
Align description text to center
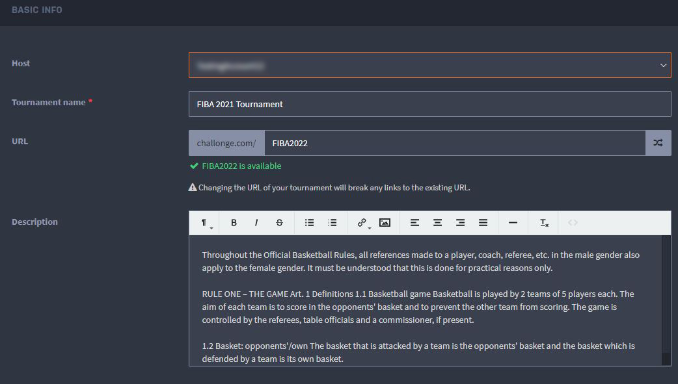(x=437, y=222)
